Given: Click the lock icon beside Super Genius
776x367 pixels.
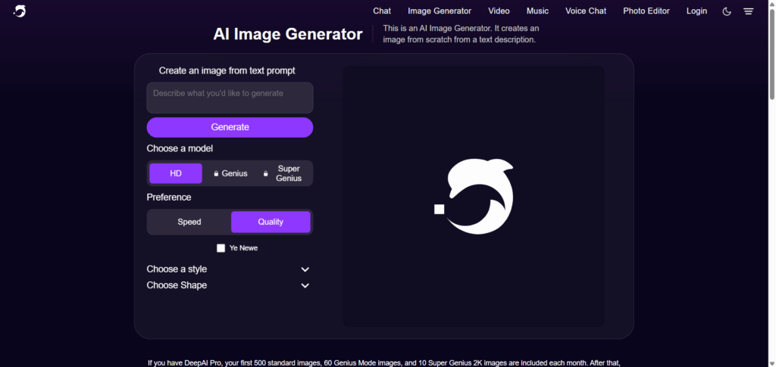Looking at the screenshot, I should click(265, 173).
